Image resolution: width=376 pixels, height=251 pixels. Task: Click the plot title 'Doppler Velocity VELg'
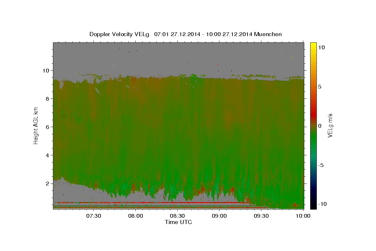(120, 34)
